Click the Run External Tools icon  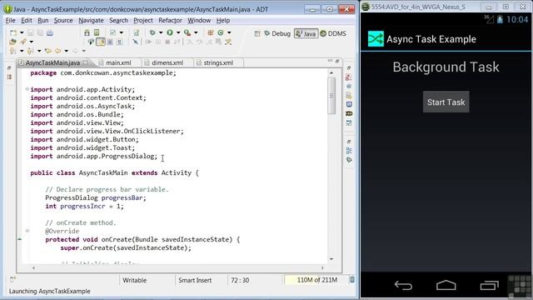tap(187, 32)
